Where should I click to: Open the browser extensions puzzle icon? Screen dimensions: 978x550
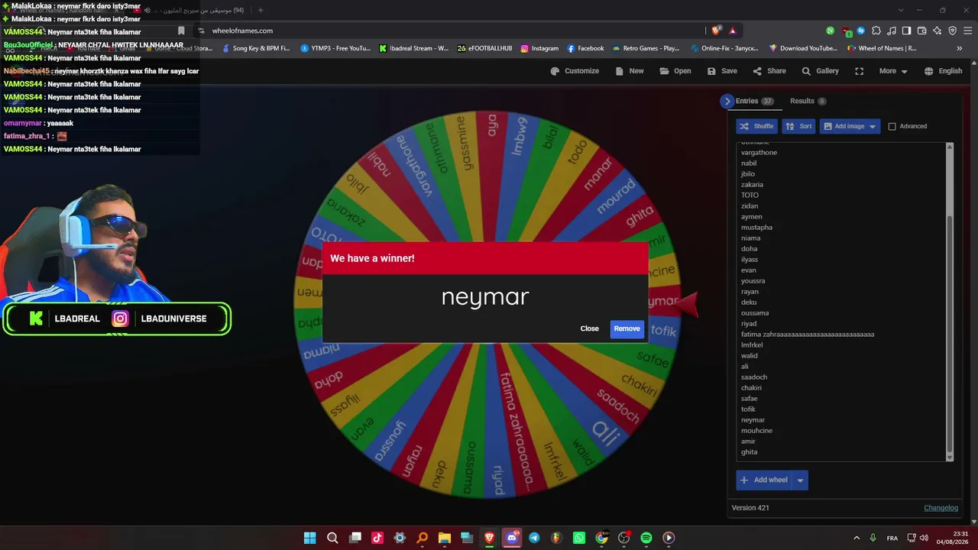(876, 31)
